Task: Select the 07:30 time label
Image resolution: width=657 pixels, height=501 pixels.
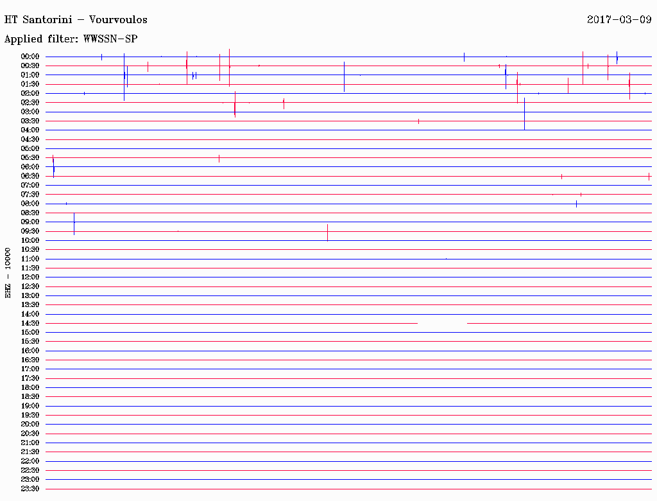Action: 30,195
